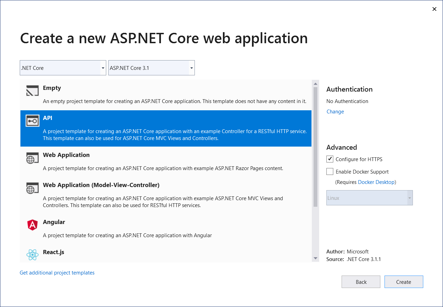Screen dimensions: 443x307
Task: Click the Change authentication link
Action: tap(335, 111)
